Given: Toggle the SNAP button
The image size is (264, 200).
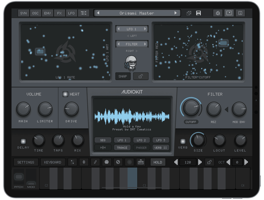Looking at the screenshot, I should pos(123,76).
